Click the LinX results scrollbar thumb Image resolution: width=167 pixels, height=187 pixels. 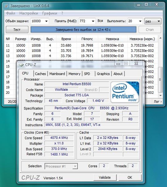[160, 80]
